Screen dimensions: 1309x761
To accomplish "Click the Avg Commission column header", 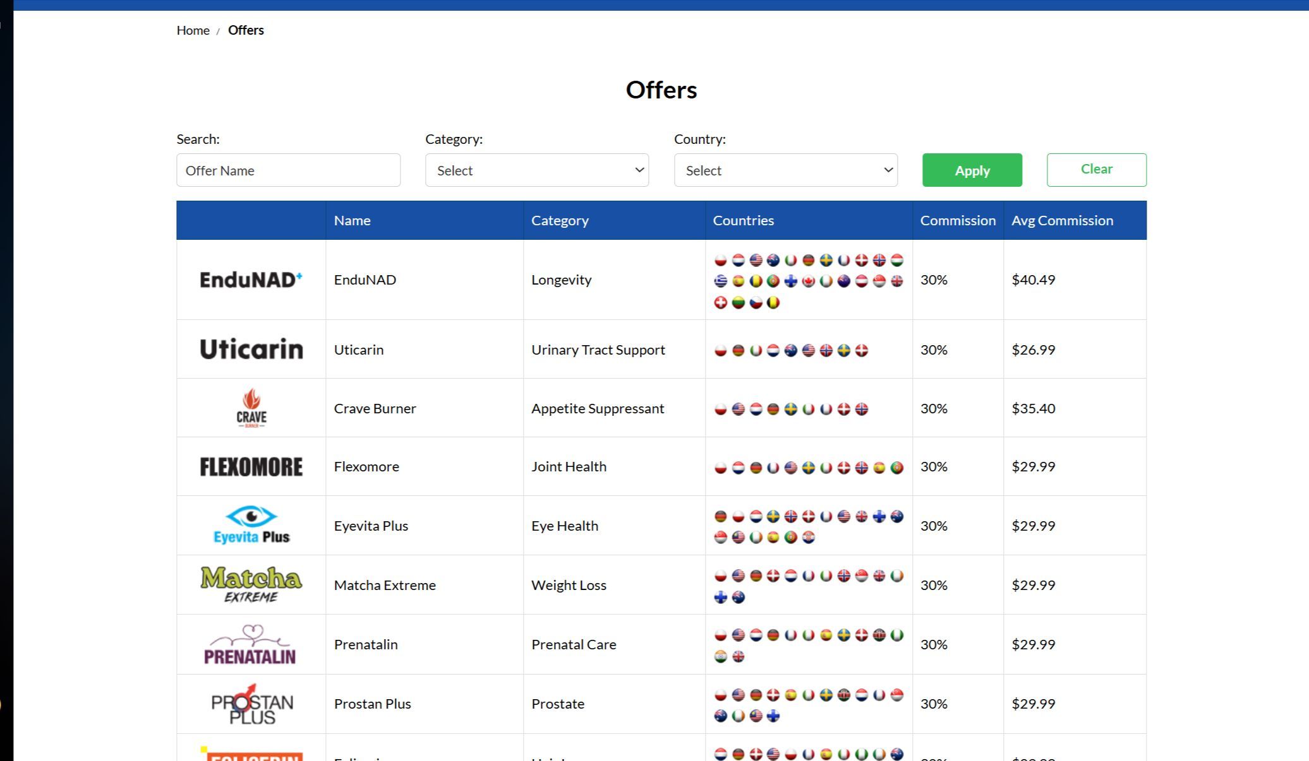I will pos(1062,220).
